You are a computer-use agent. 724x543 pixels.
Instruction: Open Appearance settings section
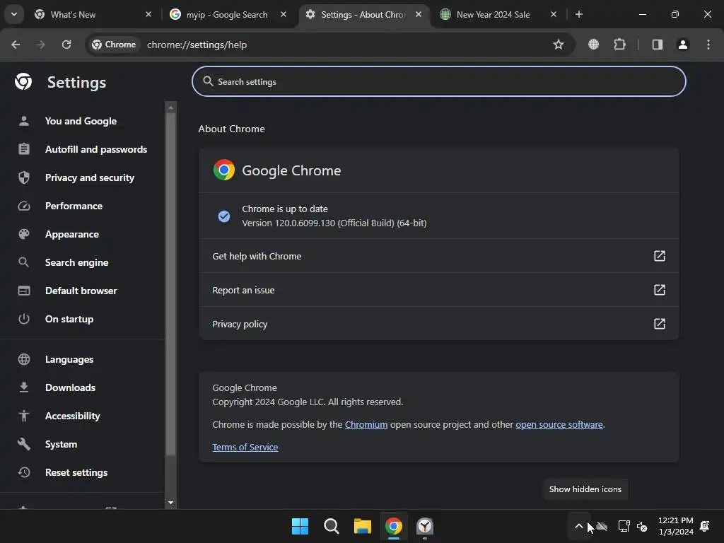(x=72, y=234)
